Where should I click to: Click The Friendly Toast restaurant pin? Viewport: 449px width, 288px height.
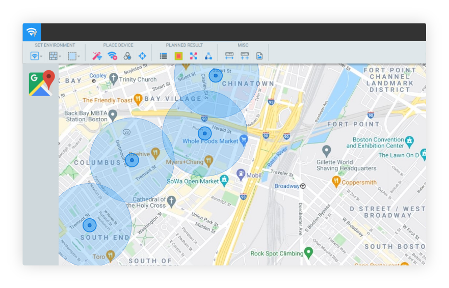point(138,100)
